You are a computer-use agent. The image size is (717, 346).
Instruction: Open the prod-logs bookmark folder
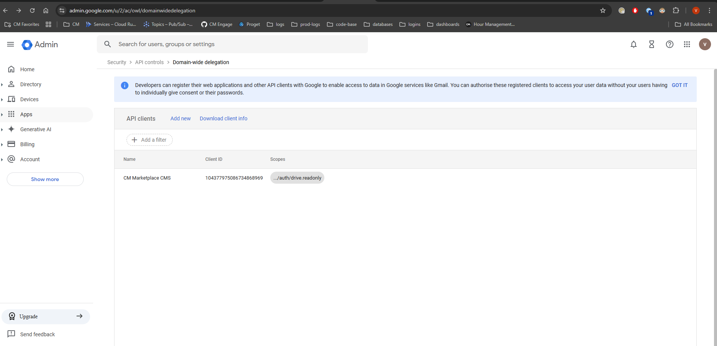[x=306, y=24]
